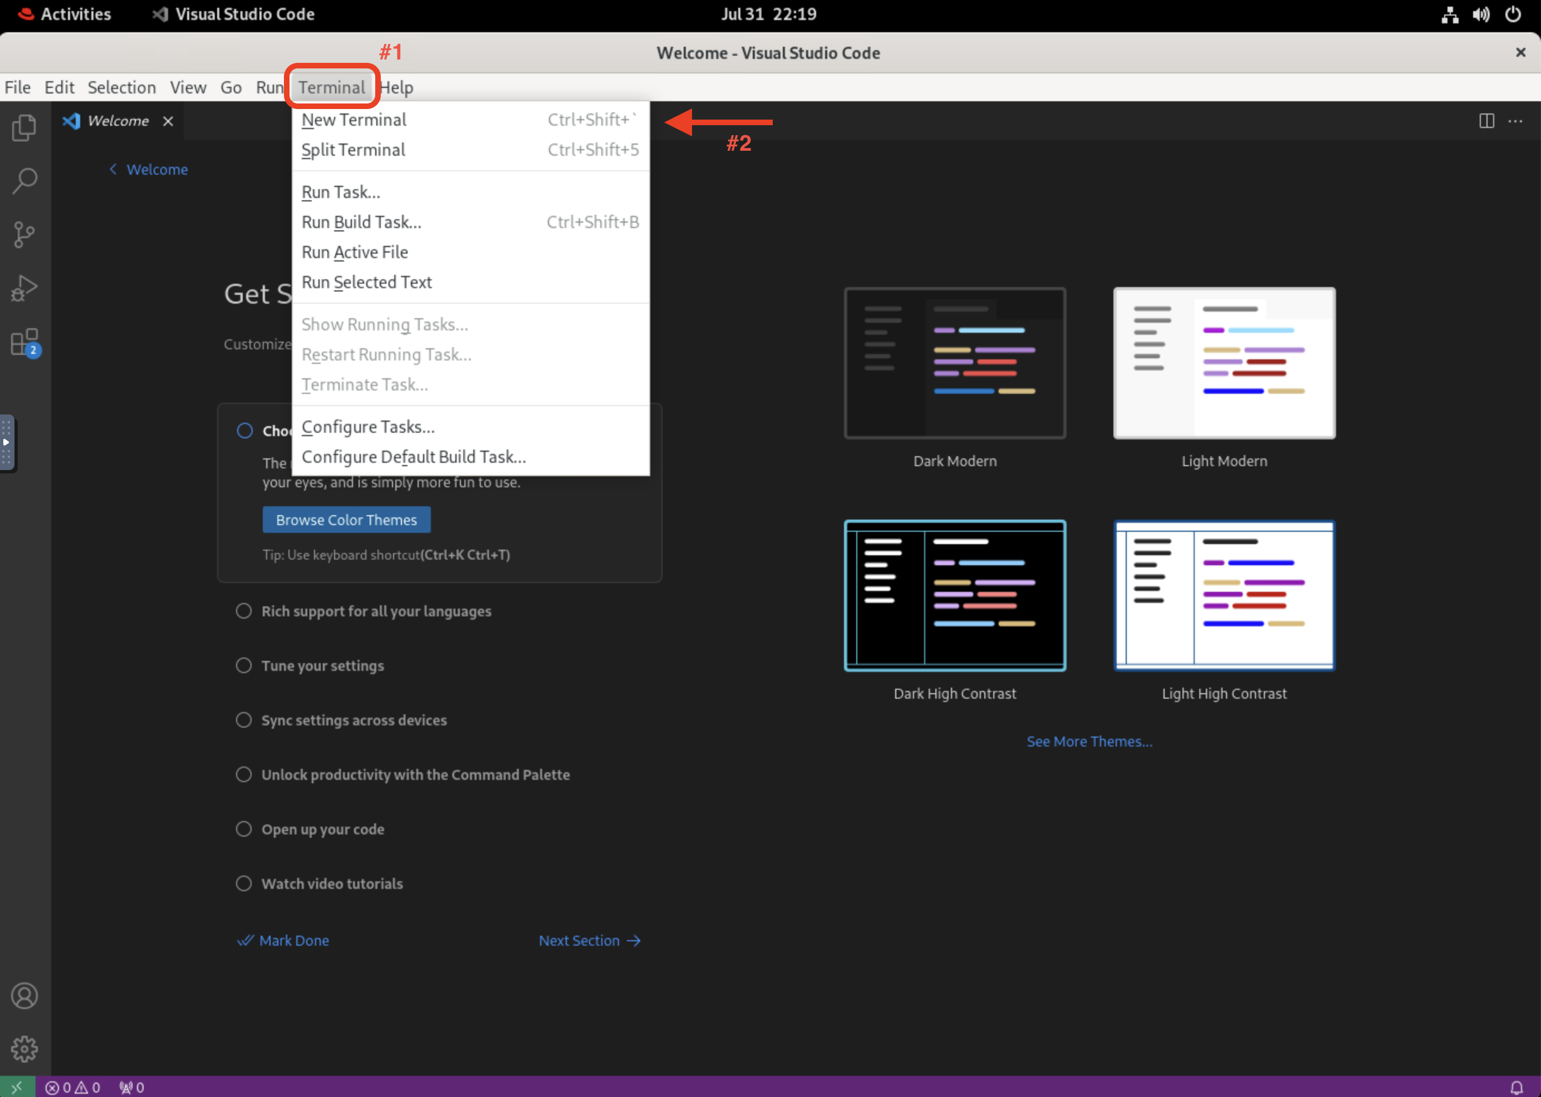
Task: Click the Accounts icon in activity bar
Action: (x=24, y=996)
